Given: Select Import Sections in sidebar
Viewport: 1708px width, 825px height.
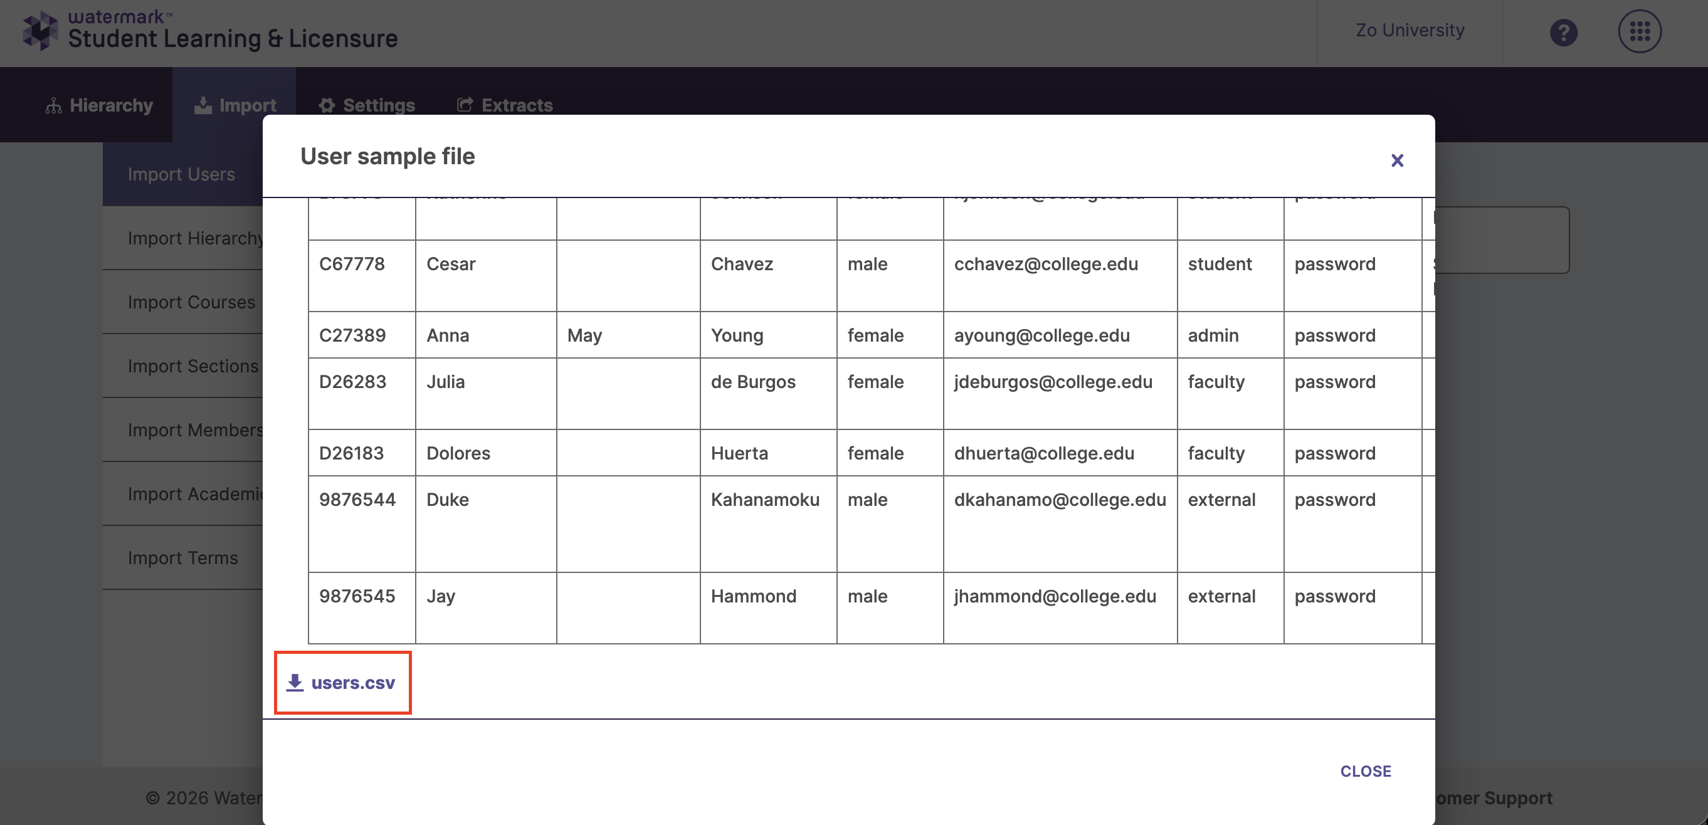Looking at the screenshot, I should [x=183, y=366].
